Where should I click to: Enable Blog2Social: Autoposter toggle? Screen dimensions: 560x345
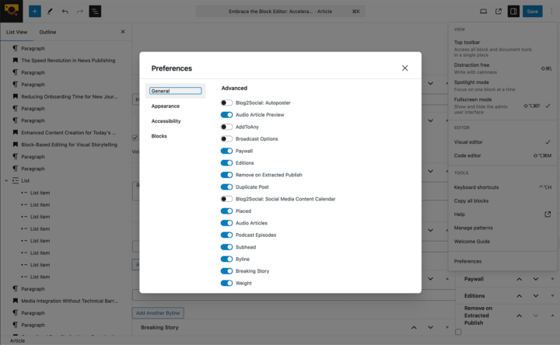tap(226, 103)
